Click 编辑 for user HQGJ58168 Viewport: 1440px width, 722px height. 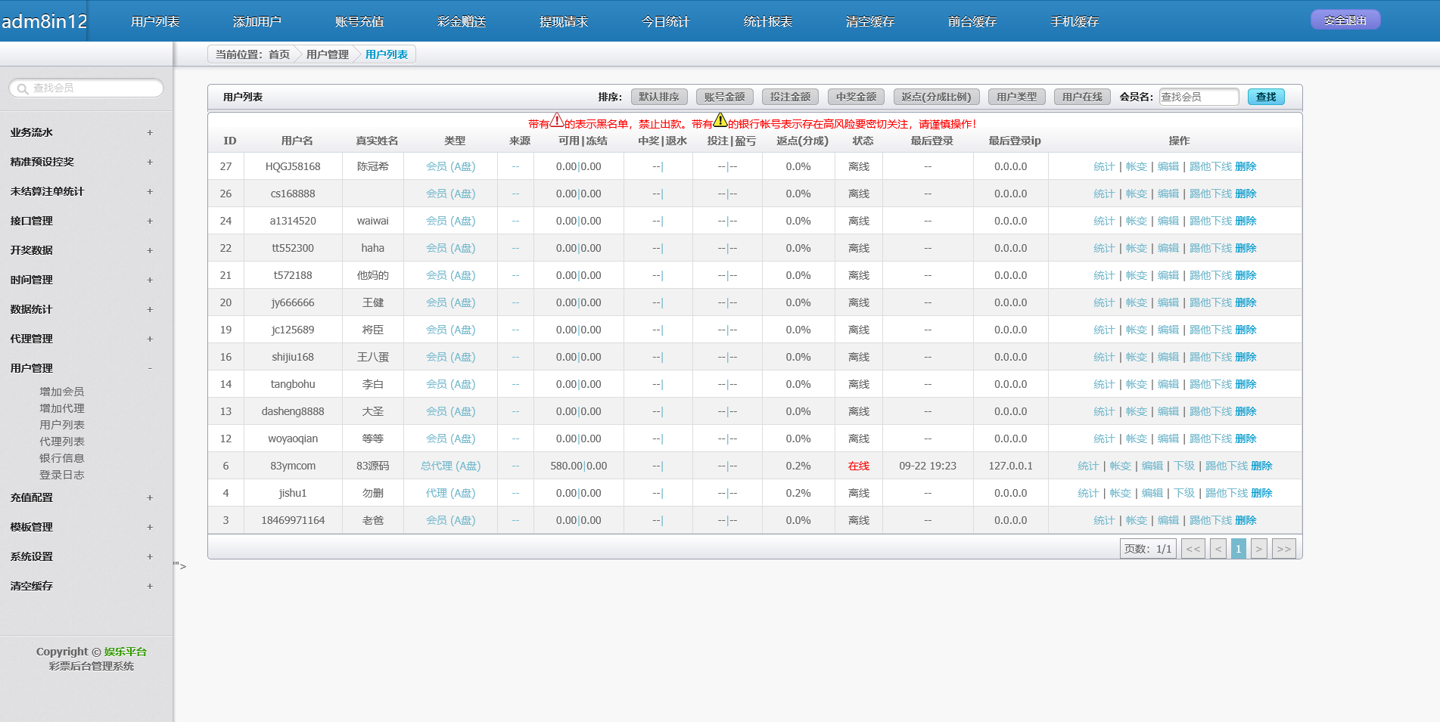[1168, 166]
